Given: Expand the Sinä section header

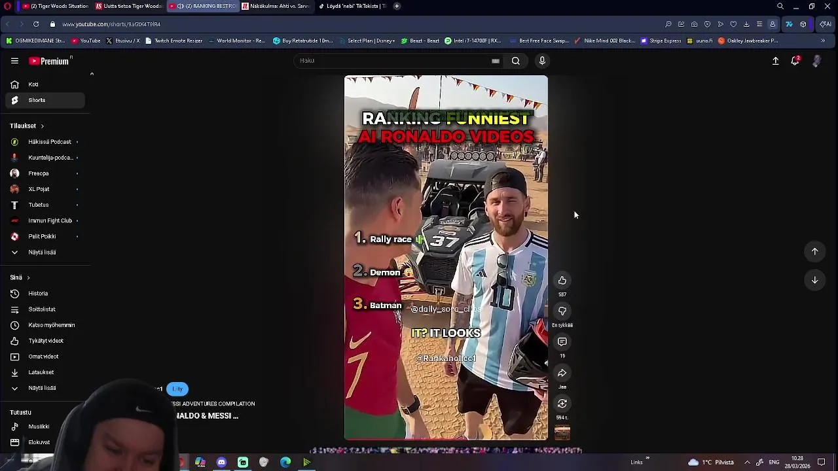Looking at the screenshot, I should click(x=20, y=277).
